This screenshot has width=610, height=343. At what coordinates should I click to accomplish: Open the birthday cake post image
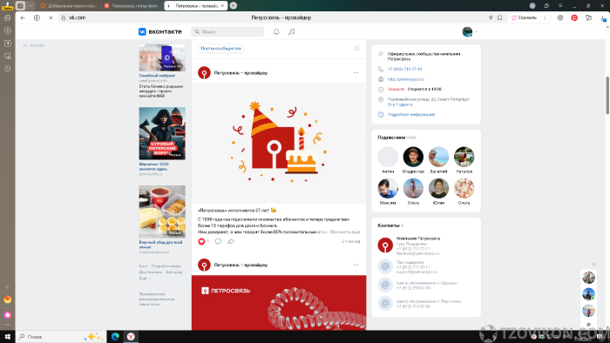point(279,143)
